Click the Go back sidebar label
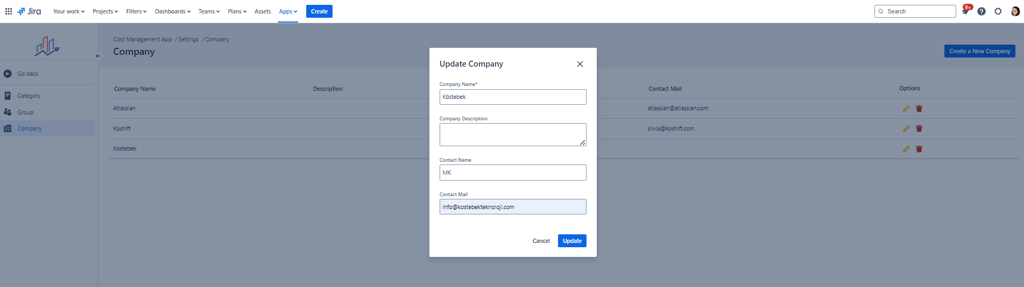 28,74
